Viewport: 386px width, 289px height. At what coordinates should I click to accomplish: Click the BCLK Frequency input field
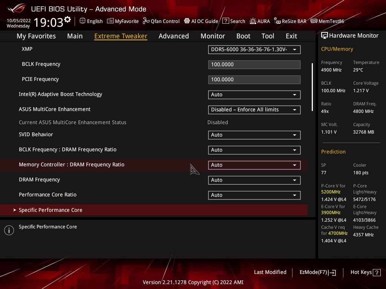(254, 65)
